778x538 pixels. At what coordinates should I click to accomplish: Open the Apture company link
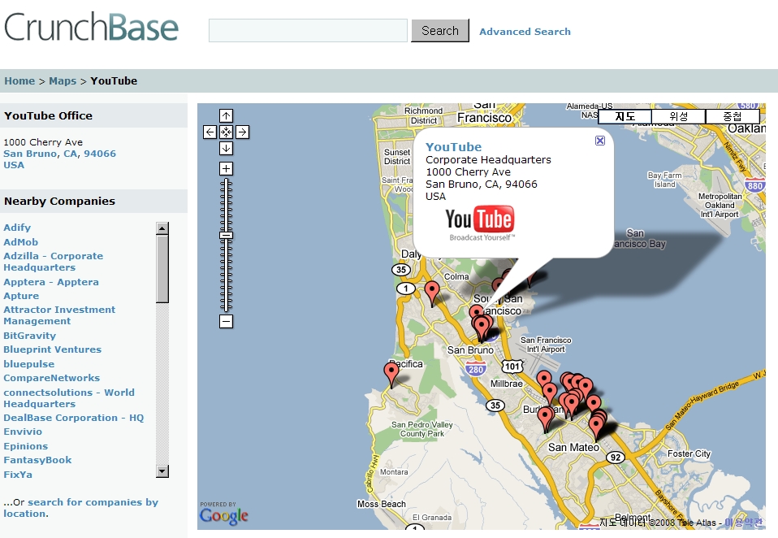[21, 296]
